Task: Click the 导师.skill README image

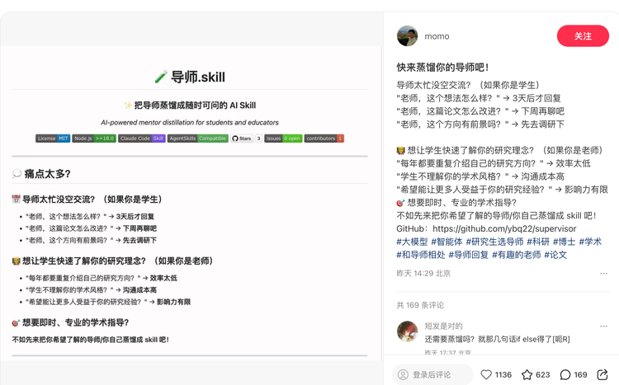Action: tap(190, 206)
